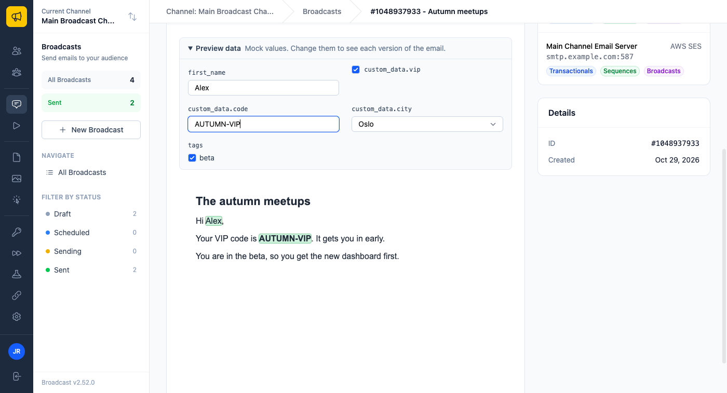The height and width of the screenshot is (393, 727).
Task: Open the API keys (key) sidebar icon
Action: [17, 232]
